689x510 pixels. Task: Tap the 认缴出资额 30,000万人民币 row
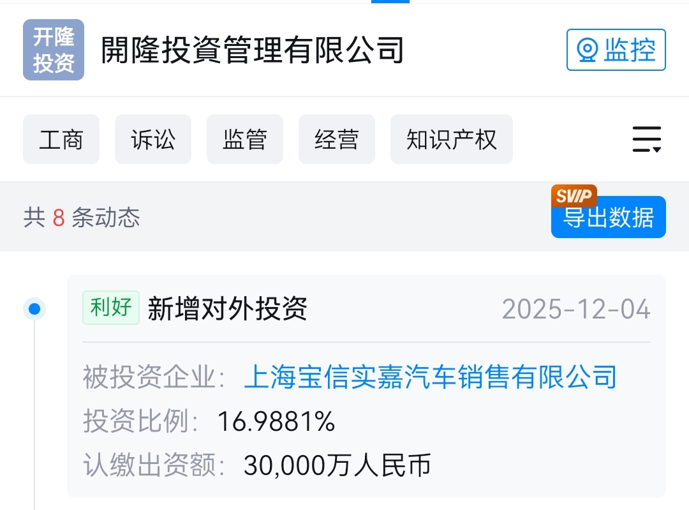[257, 465]
